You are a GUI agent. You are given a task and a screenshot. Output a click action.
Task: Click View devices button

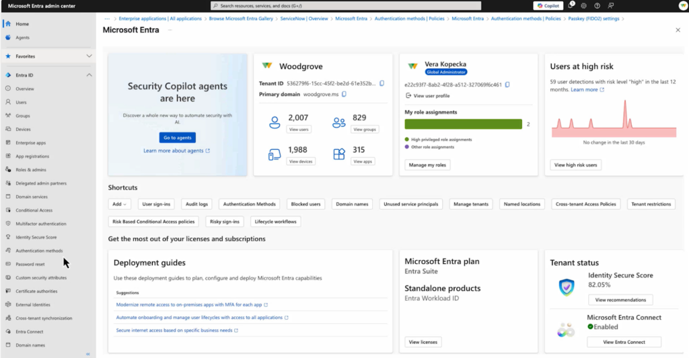pyautogui.click(x=301, y=161)
